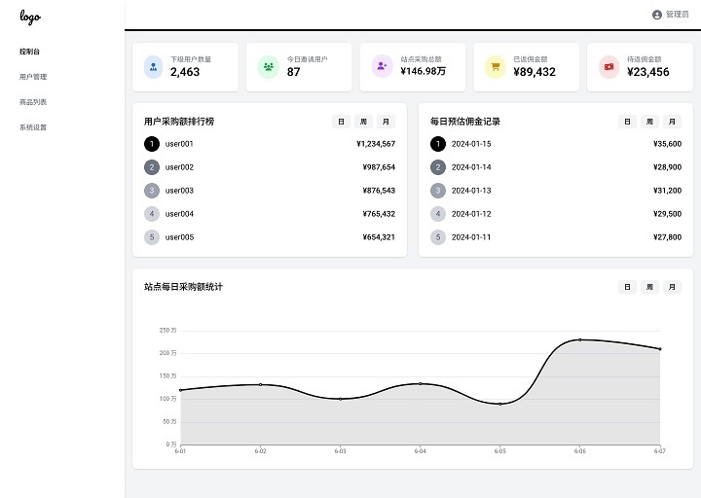
Task: Set daily commission record to 月 view
Action: pos(672,122)
